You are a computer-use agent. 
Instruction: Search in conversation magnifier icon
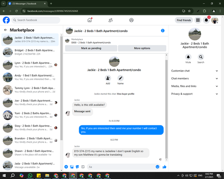[201, 57]
